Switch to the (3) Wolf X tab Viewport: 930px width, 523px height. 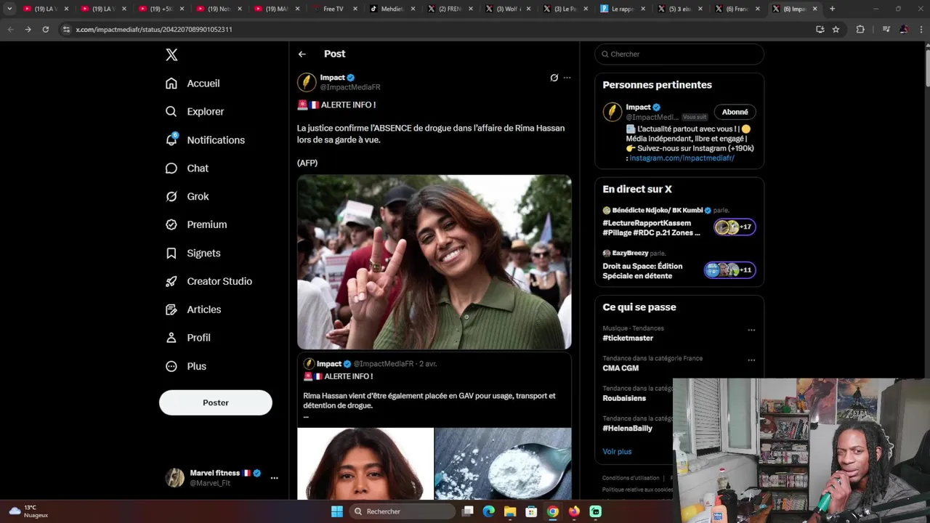pyautogui.click(x=509, y=9)
